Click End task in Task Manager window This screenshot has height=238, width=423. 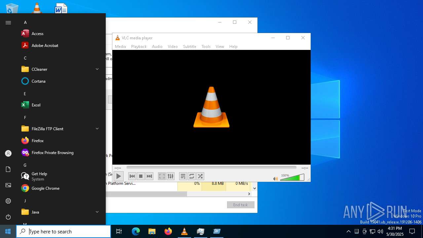(241, 205)
